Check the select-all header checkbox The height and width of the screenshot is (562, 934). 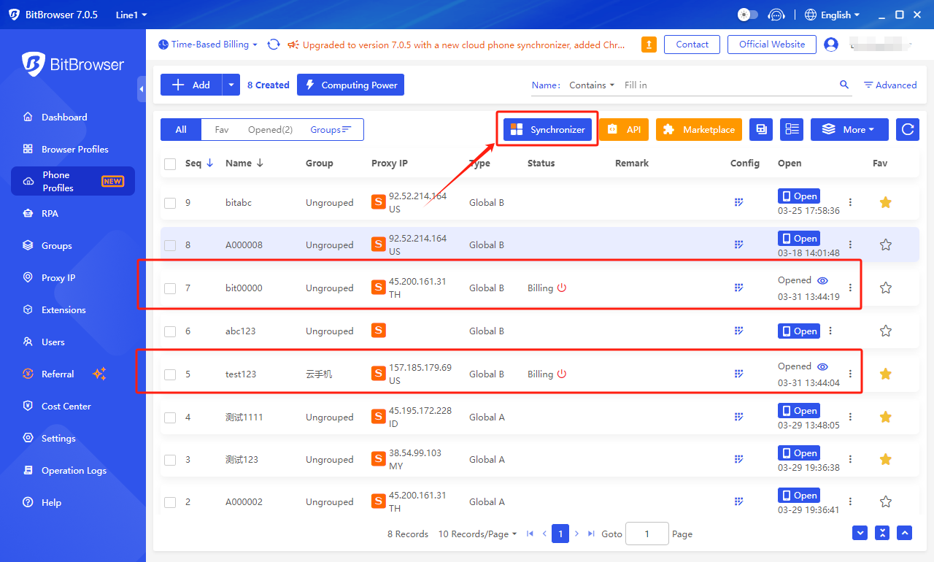point(170,163)
